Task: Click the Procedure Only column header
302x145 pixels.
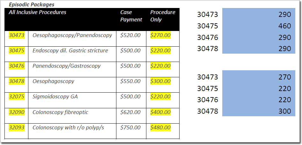Action: (163, 16)
